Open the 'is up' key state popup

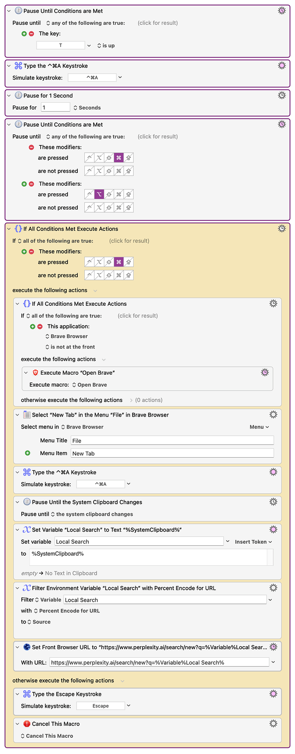(106, 46)
